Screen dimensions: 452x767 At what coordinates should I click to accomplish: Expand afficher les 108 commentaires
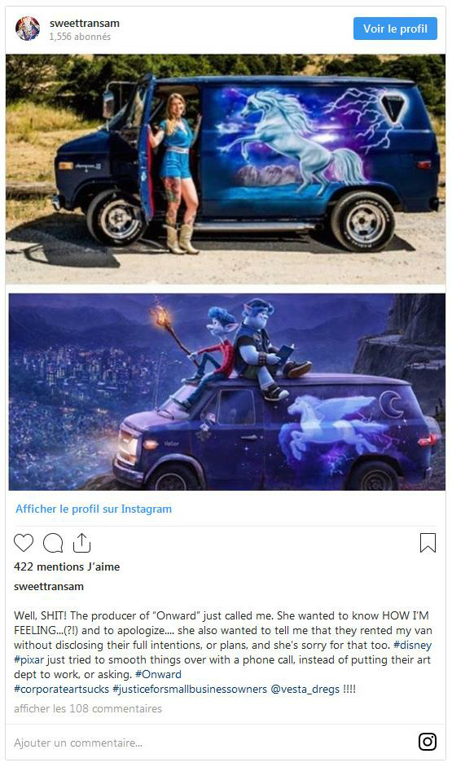coord(88,708)
